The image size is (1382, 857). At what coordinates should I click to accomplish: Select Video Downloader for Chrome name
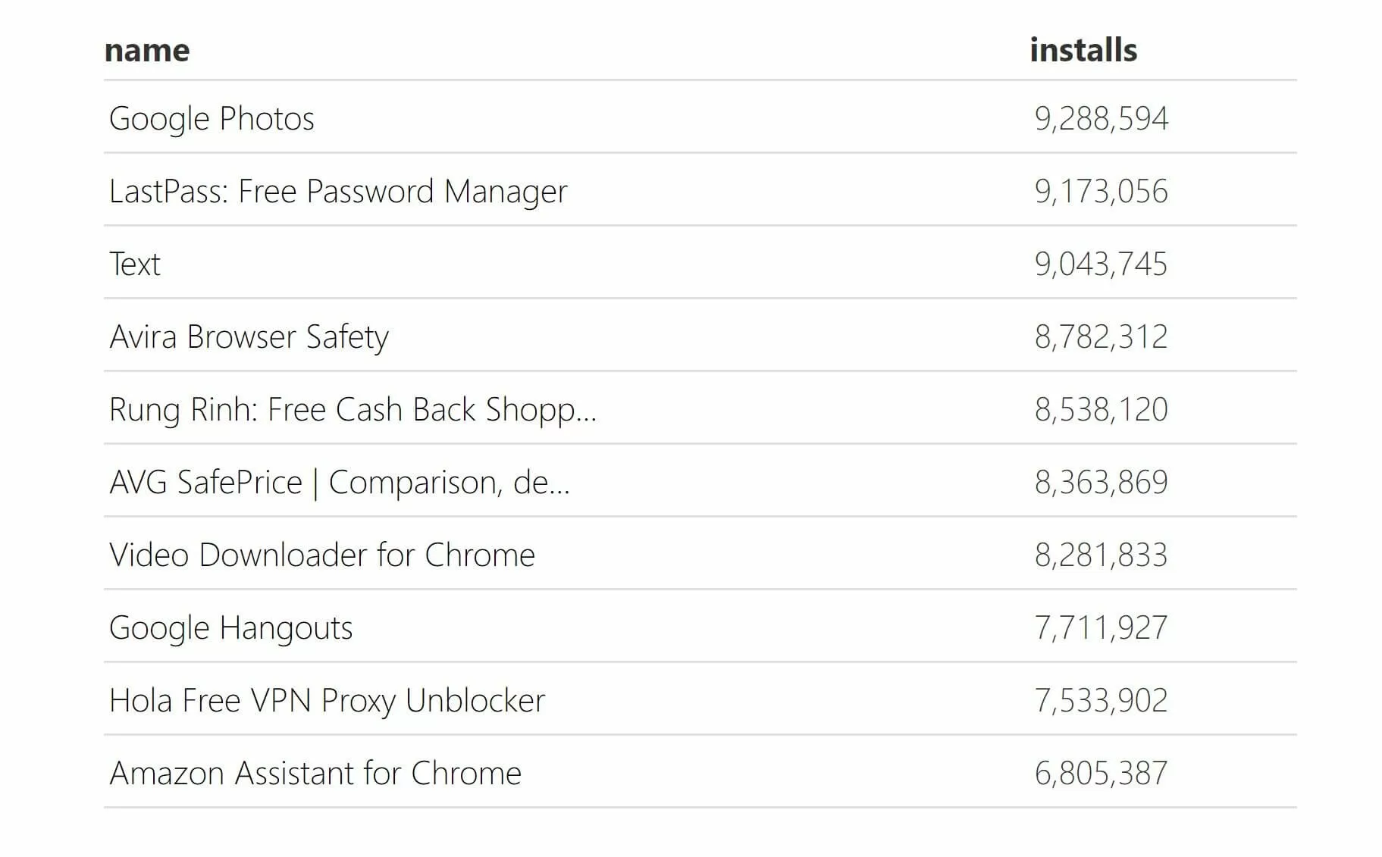(322, 555)
